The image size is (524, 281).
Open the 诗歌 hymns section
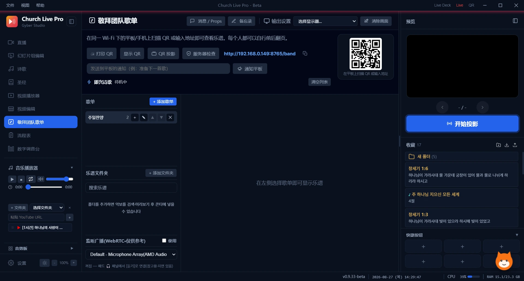(x=41, y=69)
